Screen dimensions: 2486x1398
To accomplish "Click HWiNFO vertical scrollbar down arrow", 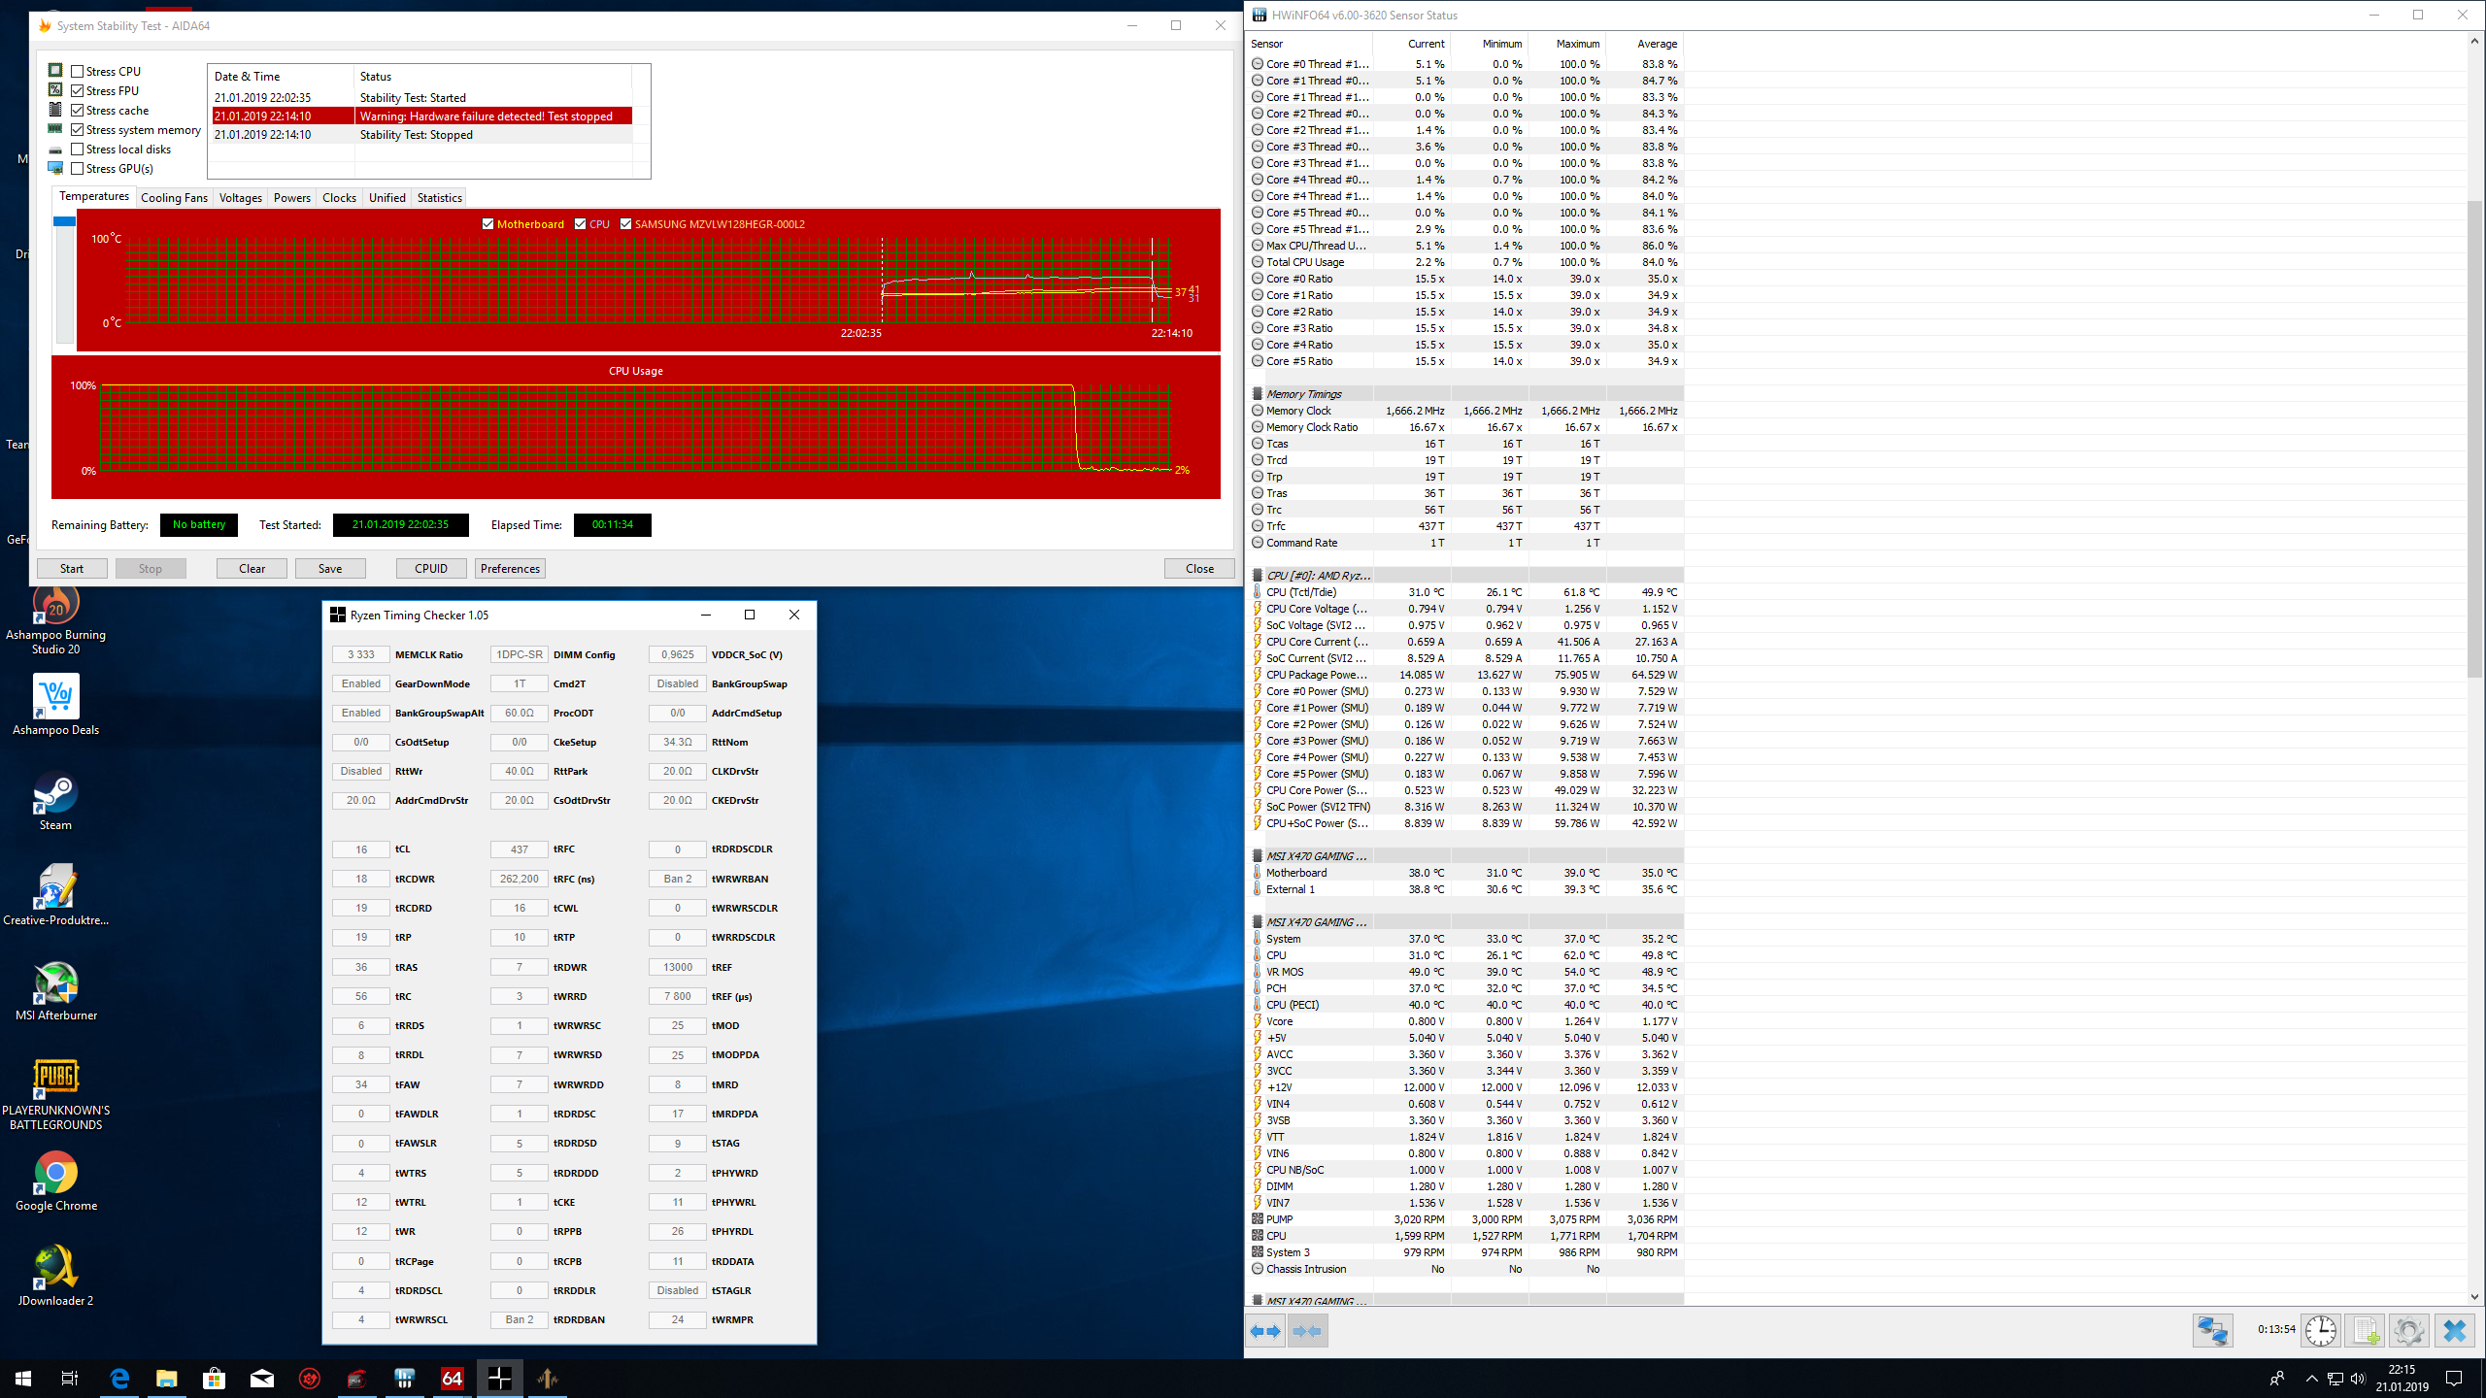I will [2473, 1296].
